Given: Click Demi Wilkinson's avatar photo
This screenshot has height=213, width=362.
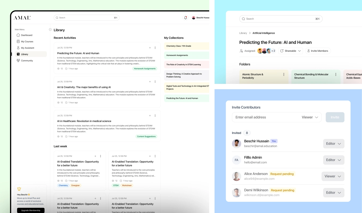Looking at the screenshot, I should pyautogui.click(x=236, y=192).
